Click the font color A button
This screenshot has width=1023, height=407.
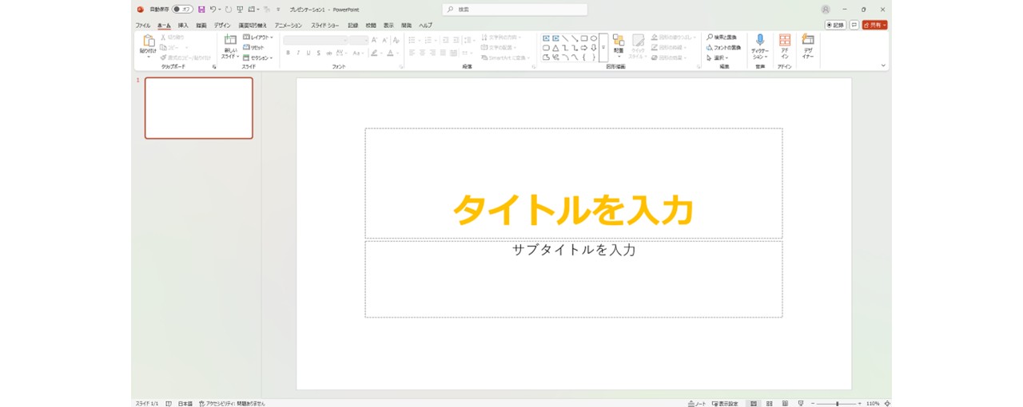[389, 53]
